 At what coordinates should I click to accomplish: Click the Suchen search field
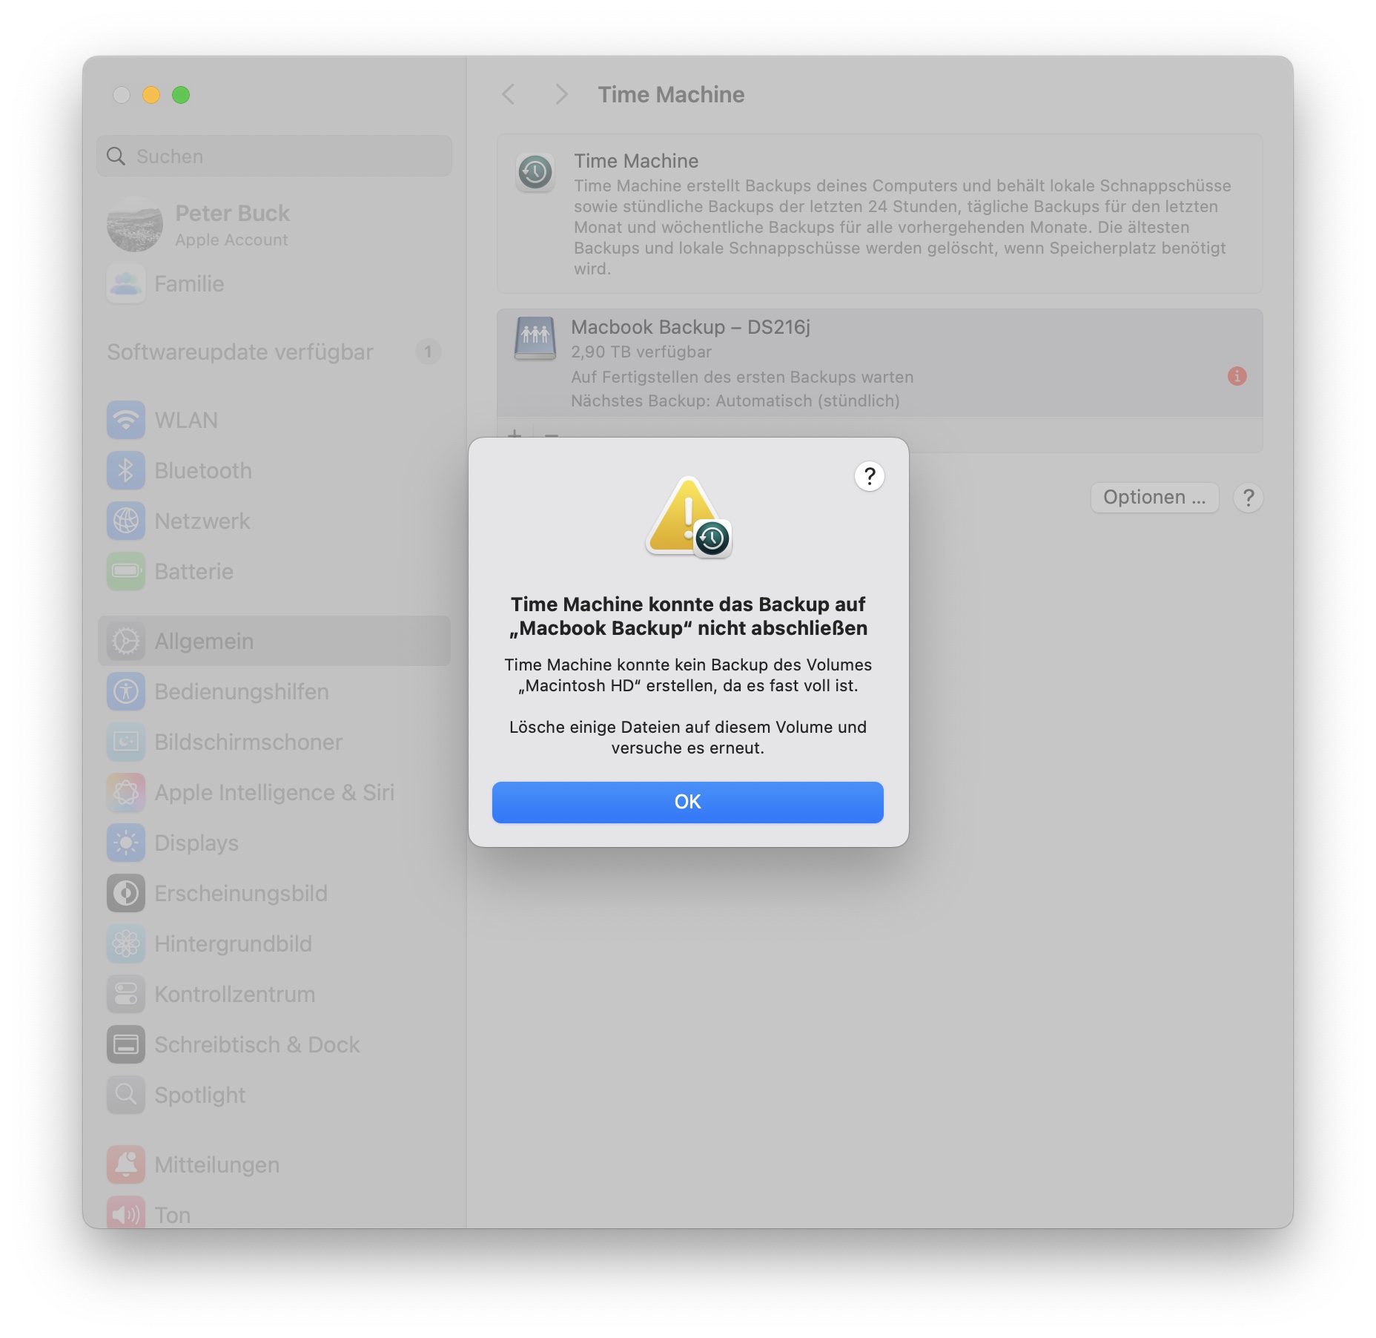[274, 156]
